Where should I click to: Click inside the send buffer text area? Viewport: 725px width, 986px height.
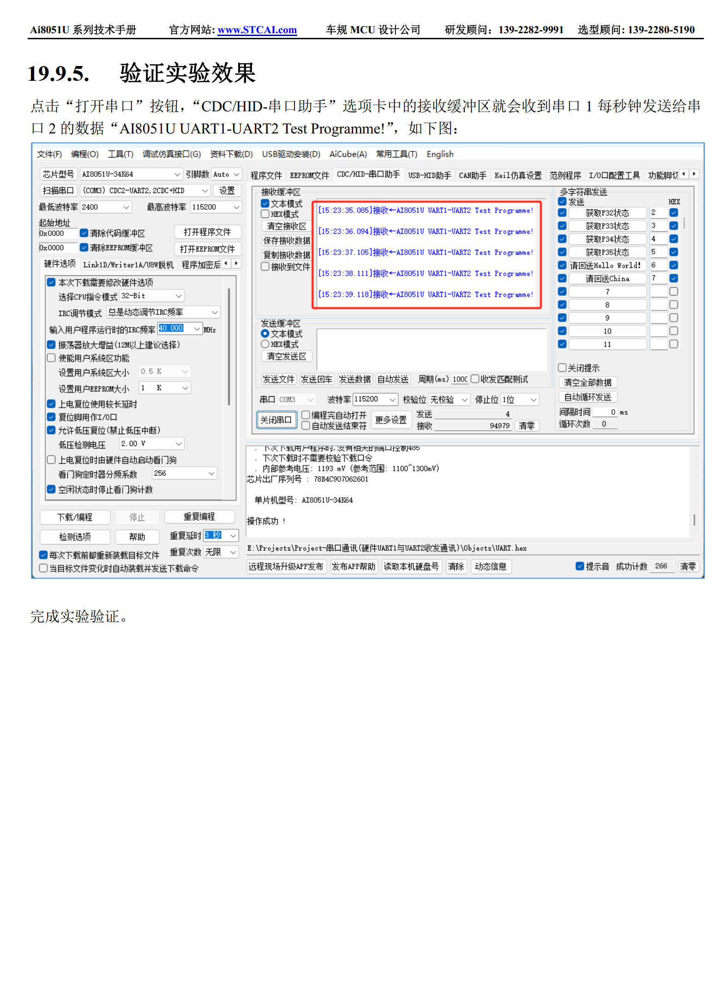(431, 350)
